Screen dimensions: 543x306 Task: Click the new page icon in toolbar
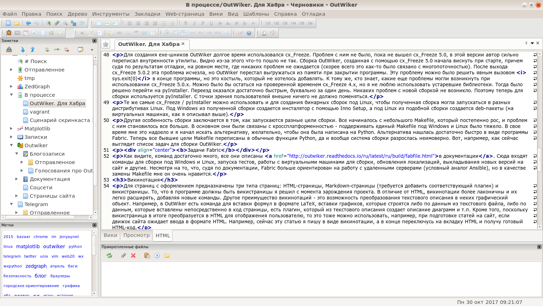click(x=8, y=23)
